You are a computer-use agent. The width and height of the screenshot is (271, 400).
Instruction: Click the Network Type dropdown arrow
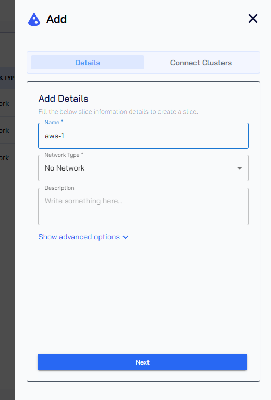[239, 168]
